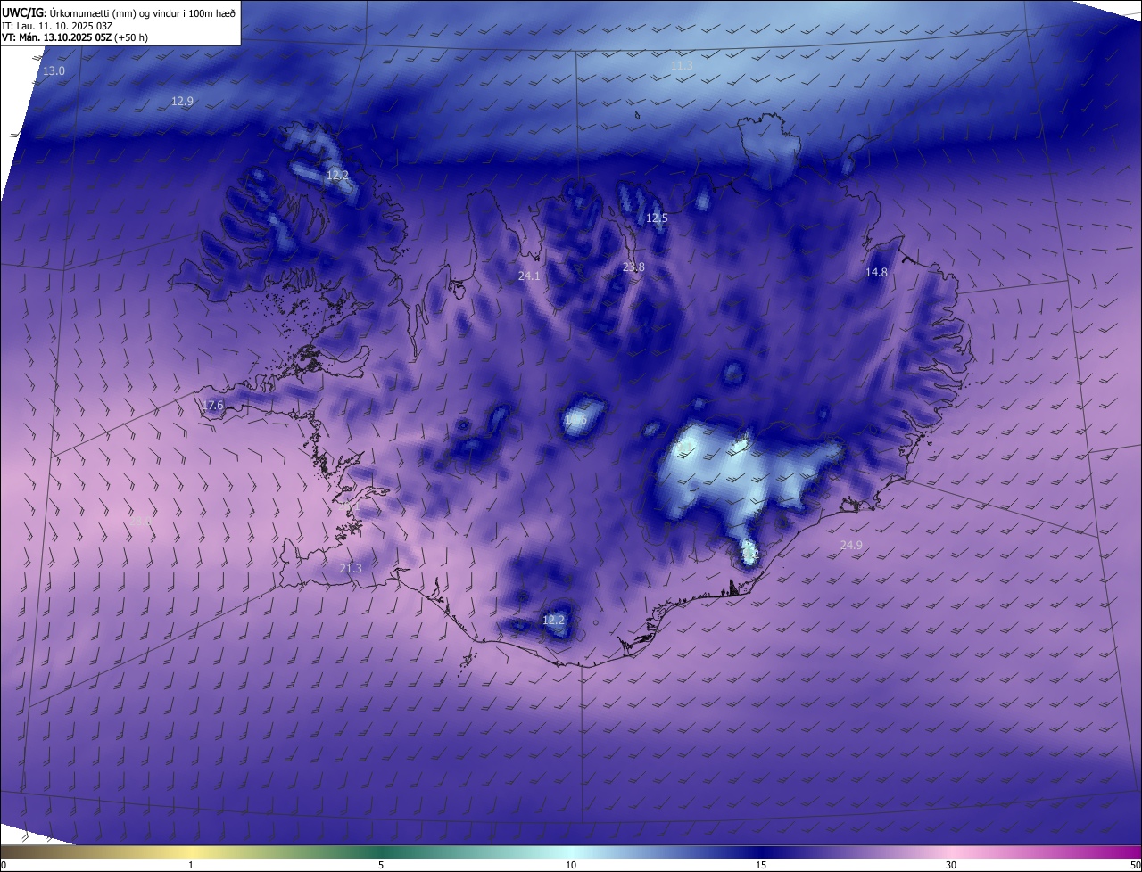Click the 1 tick on the color scale
This screenshot has height=872, width=1142.
191,865
